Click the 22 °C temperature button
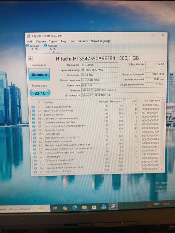175x233 pixels. (x=40, y=93)
